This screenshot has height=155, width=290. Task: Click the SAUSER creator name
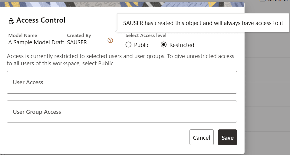[x=77, y=42]
